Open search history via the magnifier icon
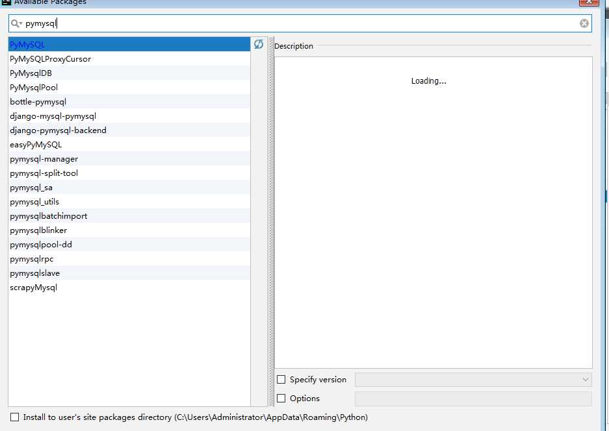The width and height of the screenshot is (609, 431). click(x=16, y=23)
